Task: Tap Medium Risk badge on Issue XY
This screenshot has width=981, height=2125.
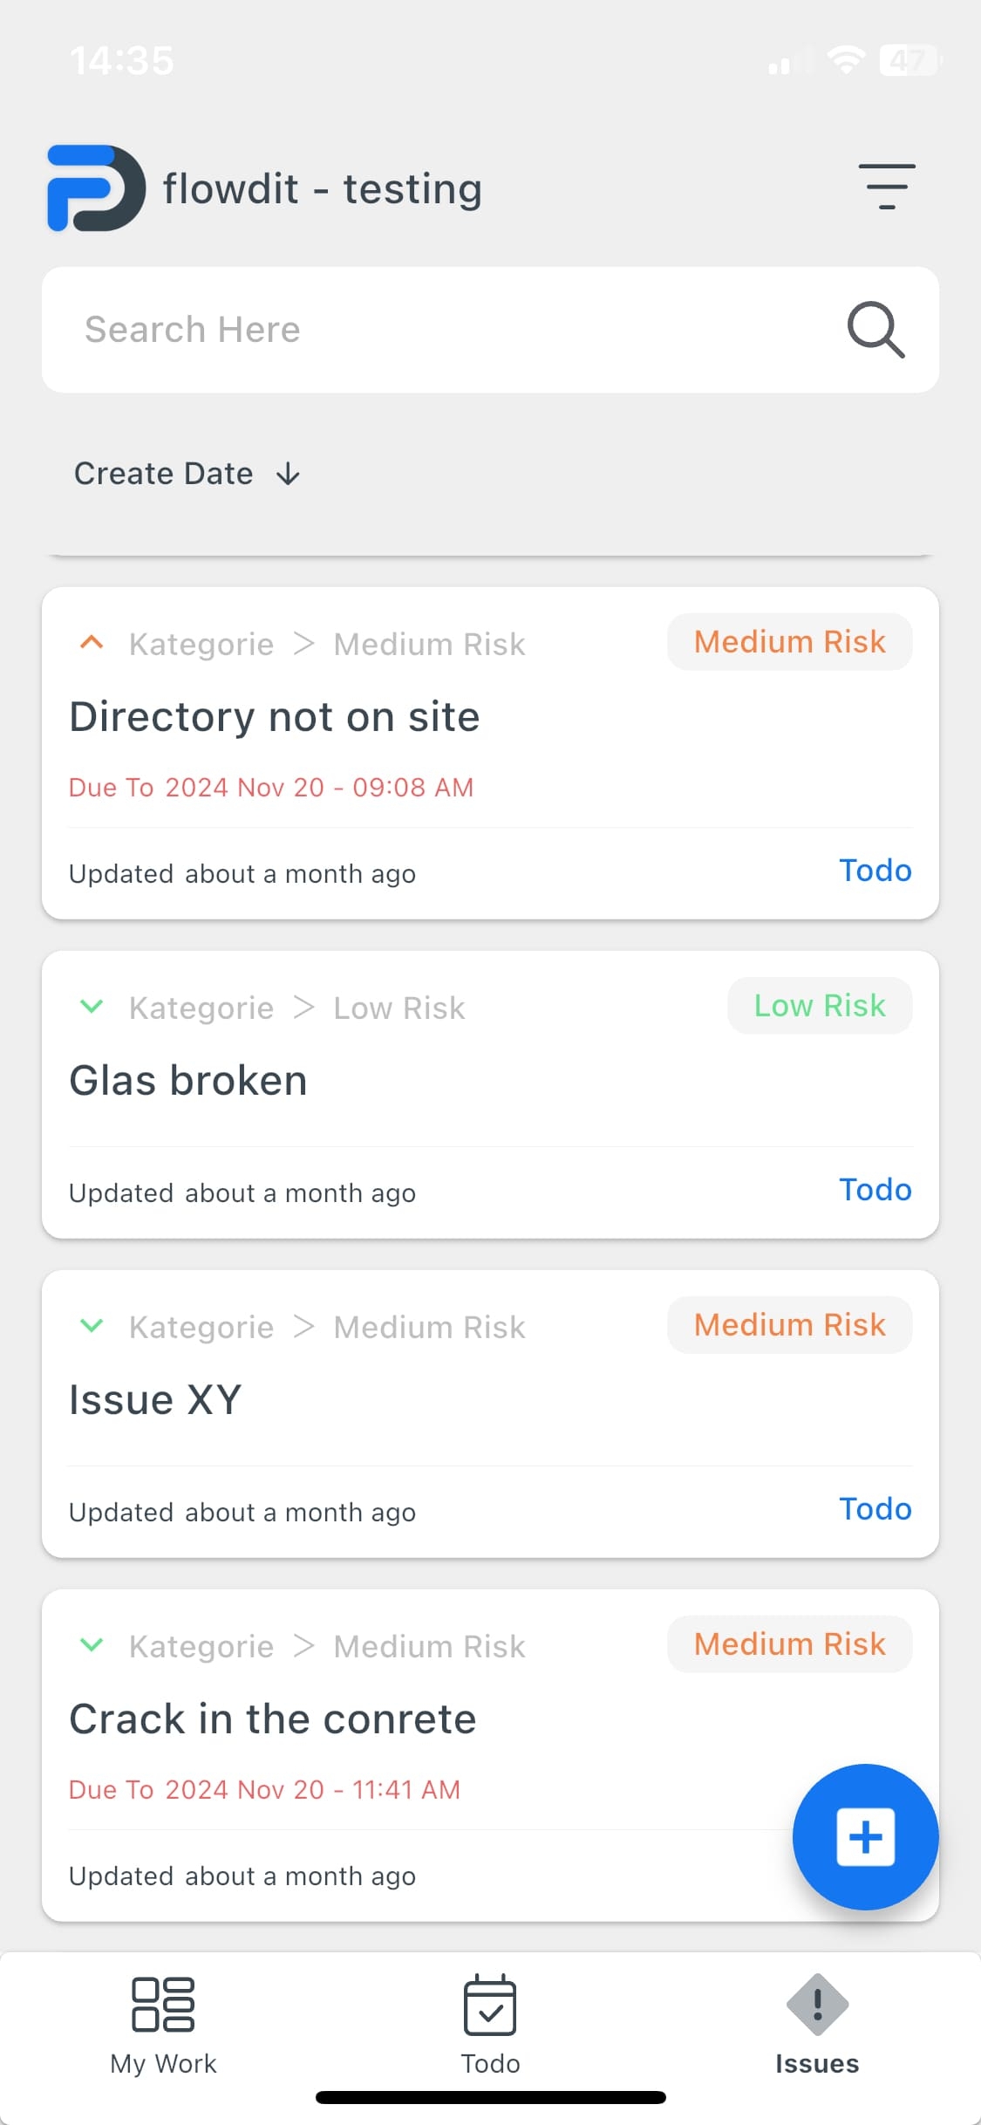Action: tap(789, 1325)
